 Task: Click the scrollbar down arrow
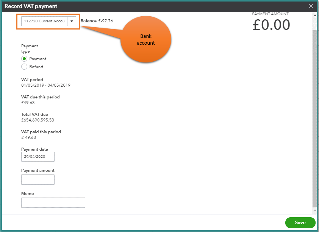315,210
